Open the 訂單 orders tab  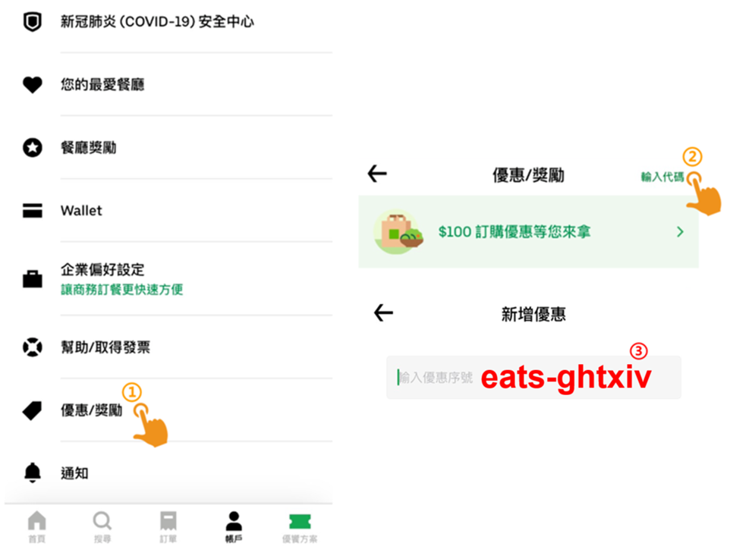[x=168, y=527]
